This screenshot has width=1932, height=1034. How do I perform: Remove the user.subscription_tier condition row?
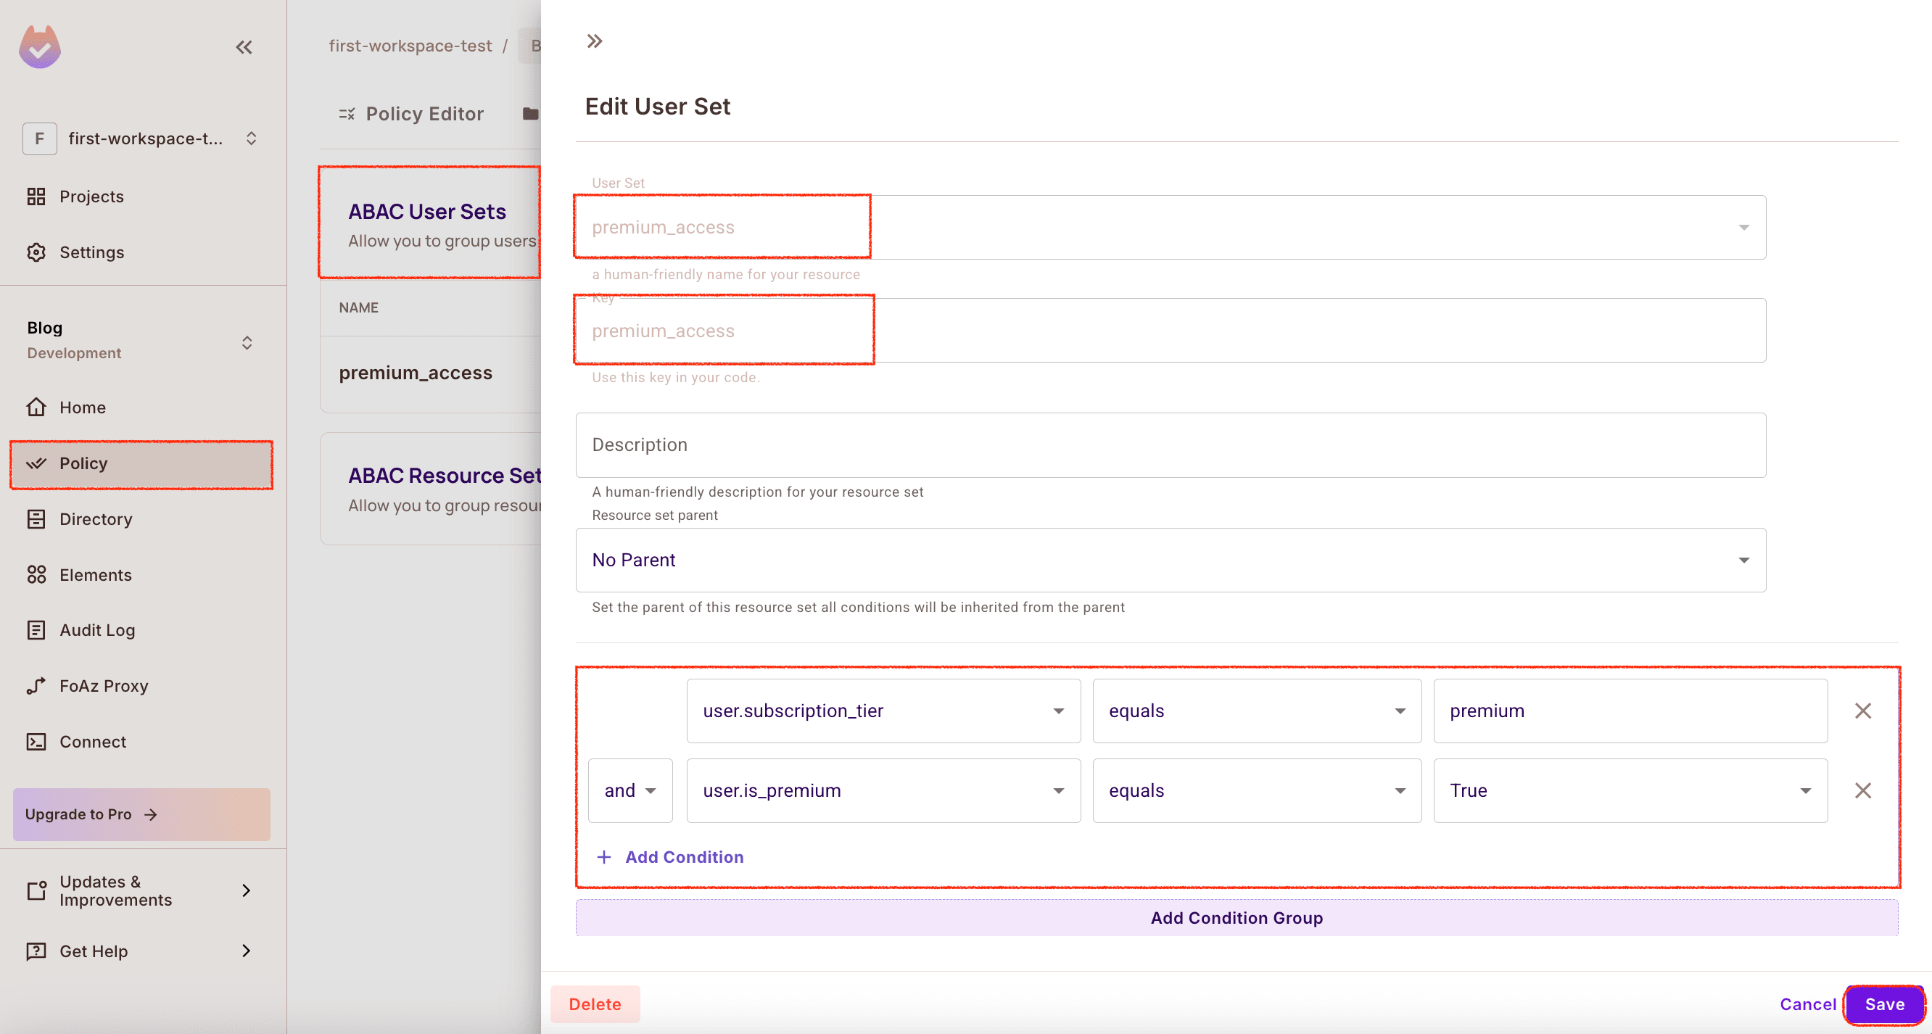click(x=1862, y=711)
